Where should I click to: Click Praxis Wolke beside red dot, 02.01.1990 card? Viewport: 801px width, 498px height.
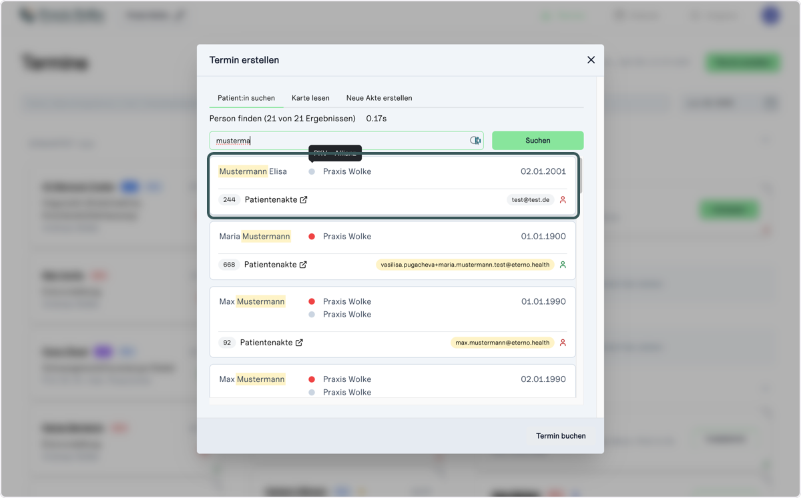pos(347,379)
